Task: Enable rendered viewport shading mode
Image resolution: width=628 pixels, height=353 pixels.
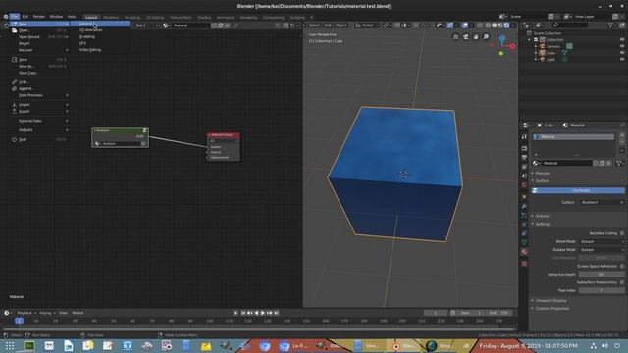Action: pos(506,25)
